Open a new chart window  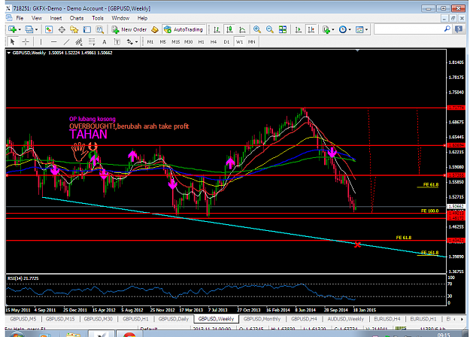pos(13,29)
